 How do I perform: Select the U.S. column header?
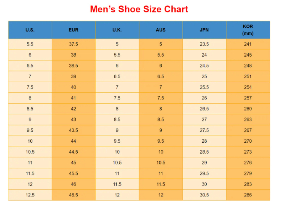[x=30, y=30]
